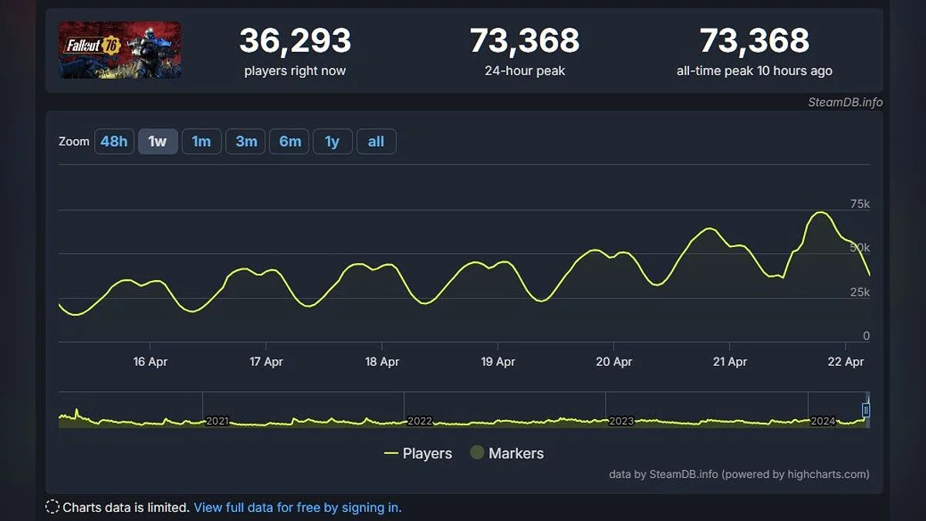Set chart zoom to 6m
Screen dimensions: 926x521
pos(290,141)
